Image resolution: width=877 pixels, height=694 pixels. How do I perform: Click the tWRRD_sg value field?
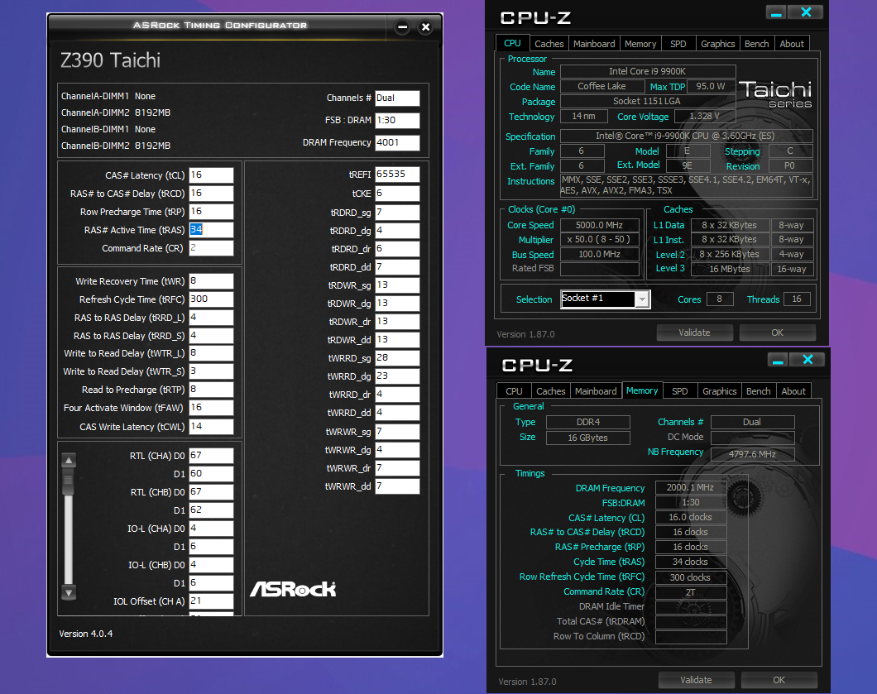click(397, 358)
